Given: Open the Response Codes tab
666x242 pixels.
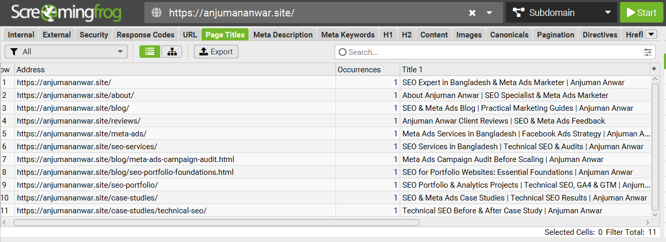Looking at the screenshot, I should (x=145, y=35).
